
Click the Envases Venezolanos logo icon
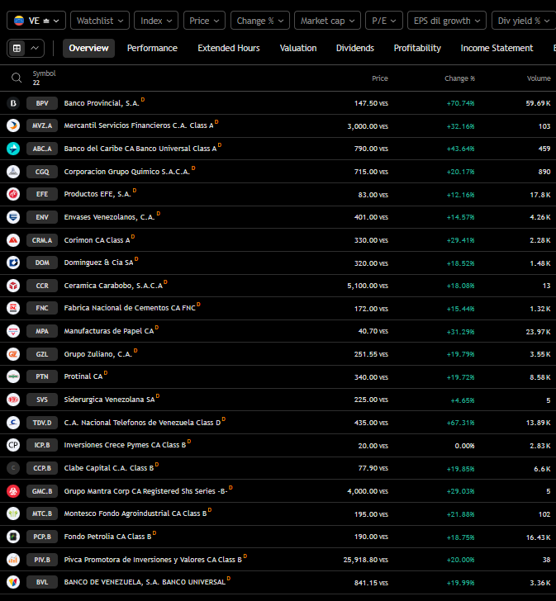click(13, 217)
